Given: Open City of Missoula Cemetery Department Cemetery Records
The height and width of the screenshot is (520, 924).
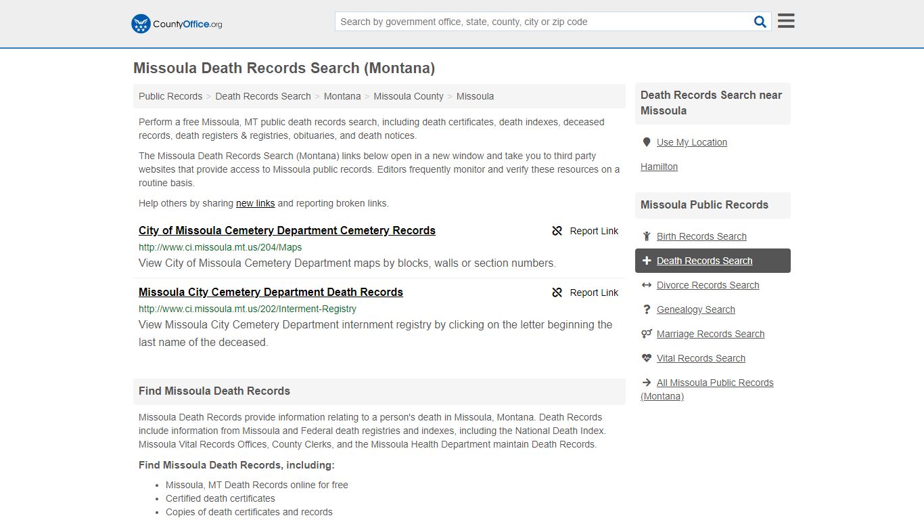Looking at the screenshot, I should [287, 230].
